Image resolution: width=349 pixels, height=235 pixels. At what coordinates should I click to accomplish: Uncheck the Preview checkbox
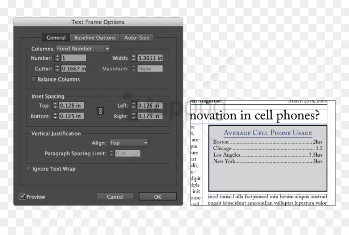22,197
